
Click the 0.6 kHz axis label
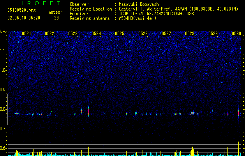click(x=3, y=148)
